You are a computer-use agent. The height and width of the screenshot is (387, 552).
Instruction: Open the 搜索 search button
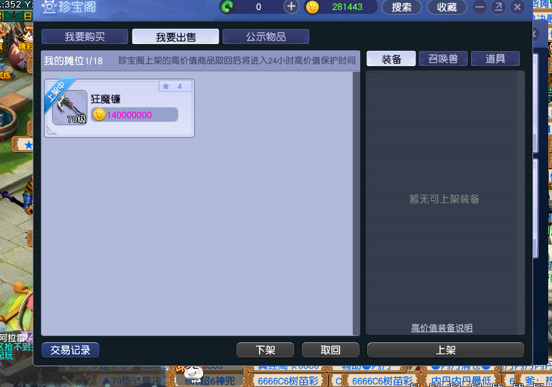coord(402,7)
